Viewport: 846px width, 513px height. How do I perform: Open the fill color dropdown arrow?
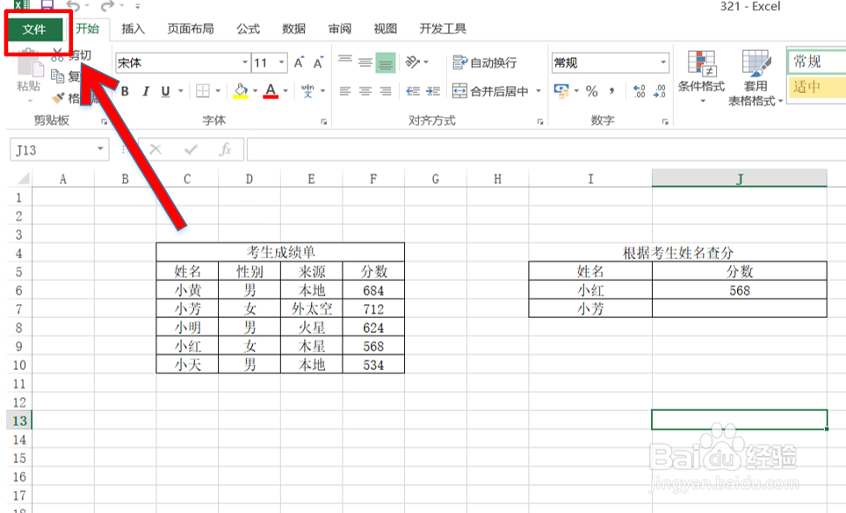[256, 91]
